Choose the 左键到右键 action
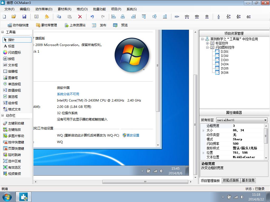The width and height of the screenshot is (270, 202). [14, 123]
